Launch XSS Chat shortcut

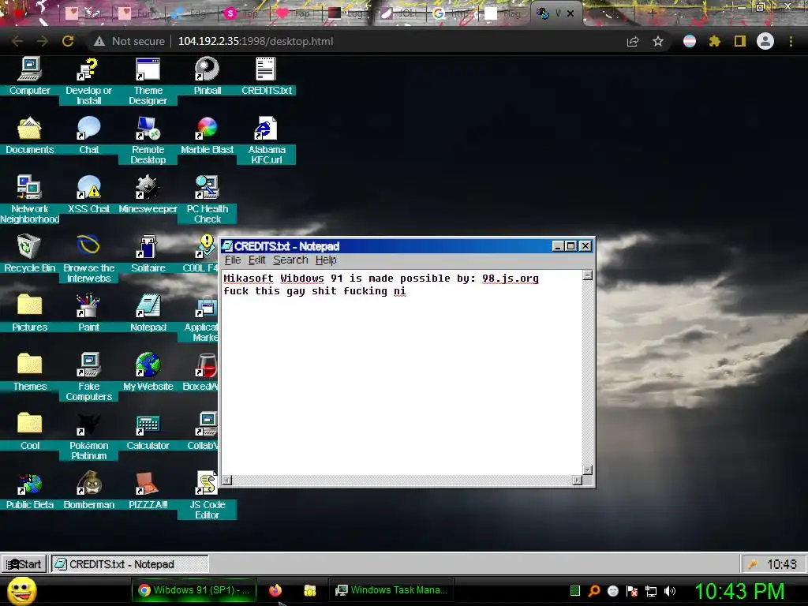[x=88, y=194]
